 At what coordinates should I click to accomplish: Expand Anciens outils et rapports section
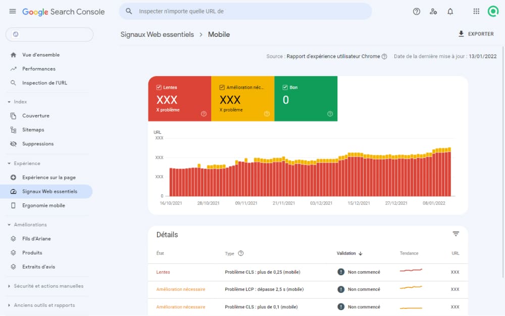pyautogui.click(x=9, y=305)
